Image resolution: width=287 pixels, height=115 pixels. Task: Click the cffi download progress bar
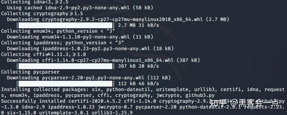(65, 66)
